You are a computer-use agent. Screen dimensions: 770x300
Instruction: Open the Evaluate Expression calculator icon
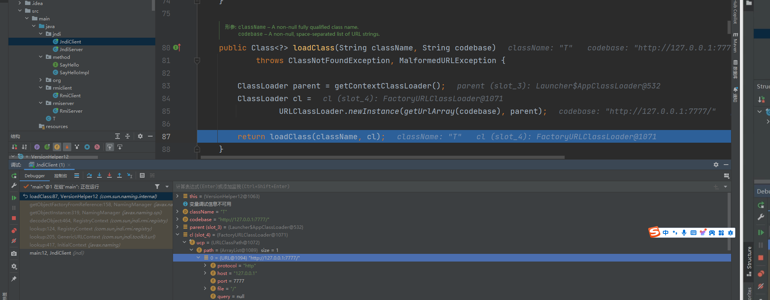tap(142, 176)
